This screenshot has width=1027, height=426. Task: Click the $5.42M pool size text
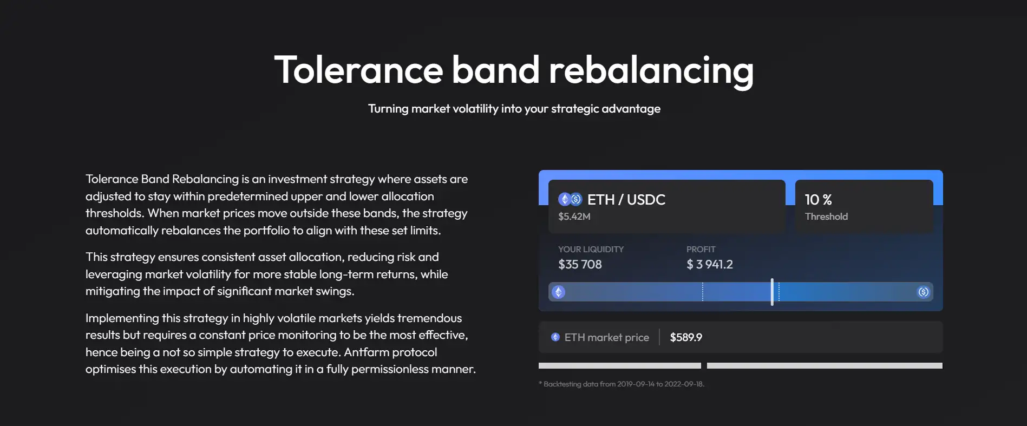tap(574, 217)
